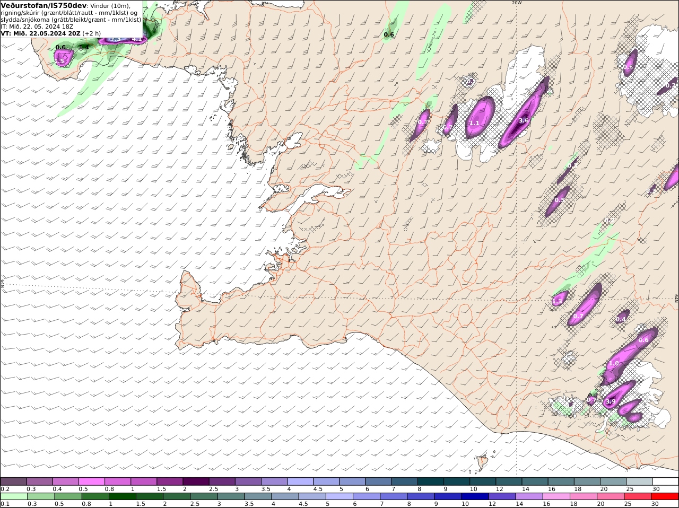This screenshot has height=508, width=679.
Task: Select the light grey 25 swatch, upper legend row
Action: (x=639, y=481)
